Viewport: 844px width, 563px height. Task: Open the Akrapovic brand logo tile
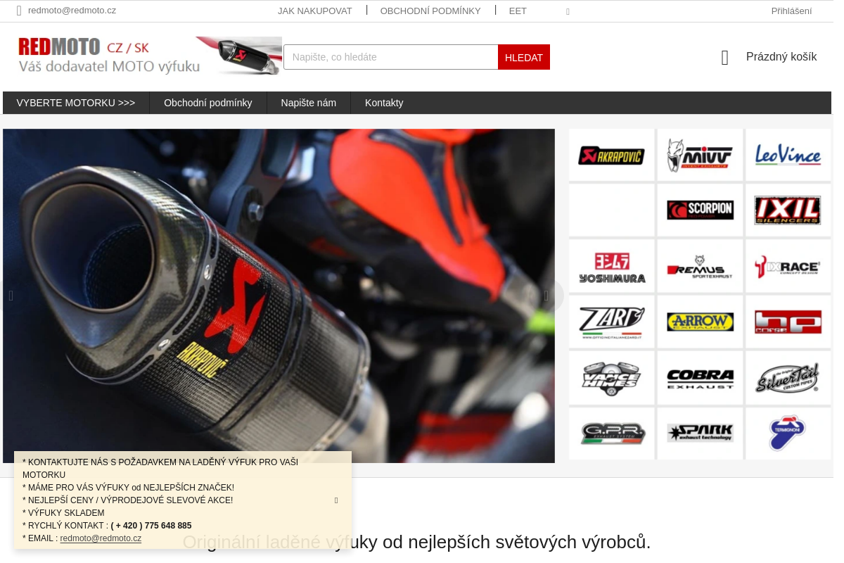(x=611, y=154)
